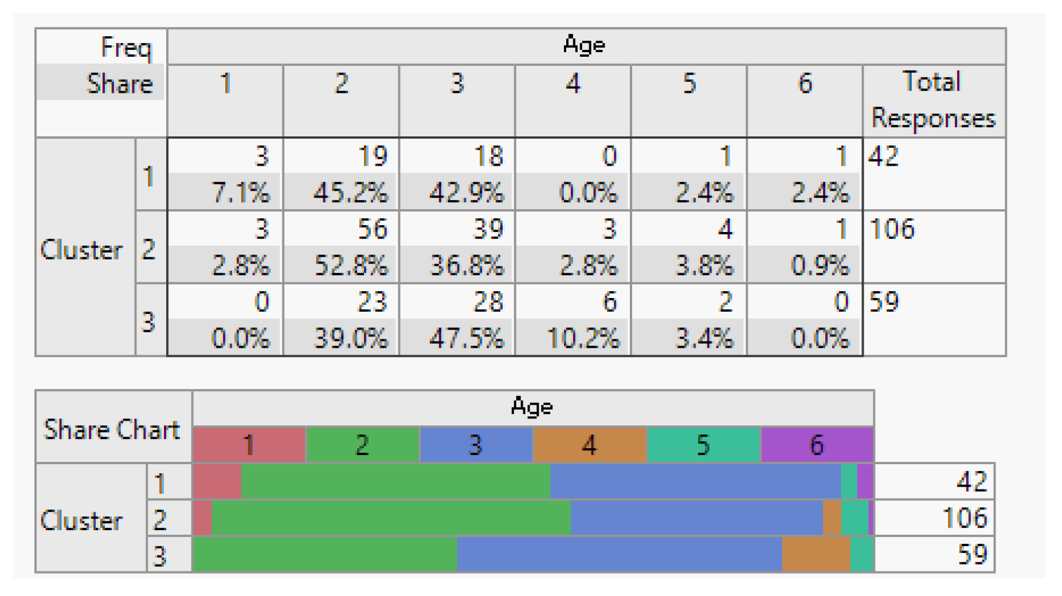Click the purple Age 6 legend swatch

817,444
